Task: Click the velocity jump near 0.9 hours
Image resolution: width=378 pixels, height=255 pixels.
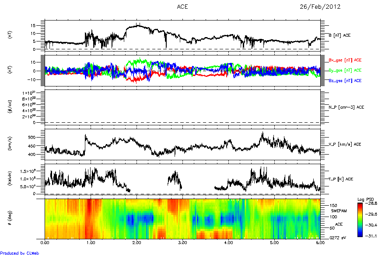Action: (85, 145)
